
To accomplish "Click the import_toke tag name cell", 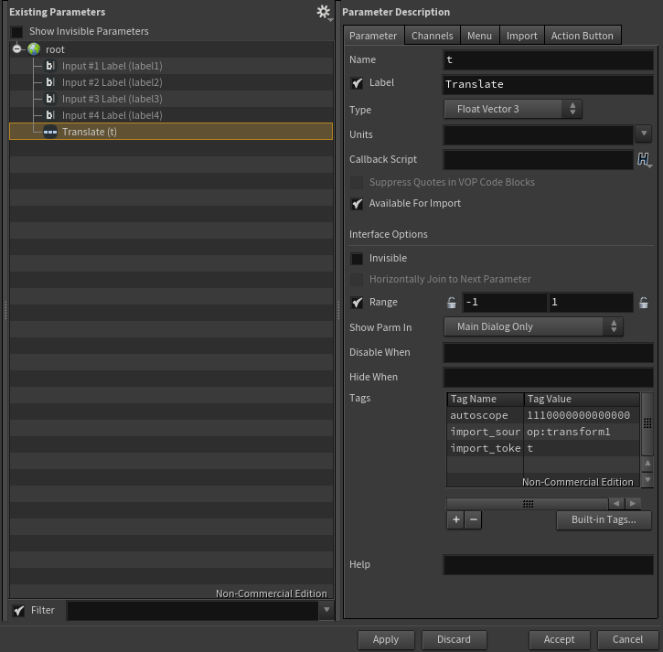I will pyautogui.click(x=485, y=448).
